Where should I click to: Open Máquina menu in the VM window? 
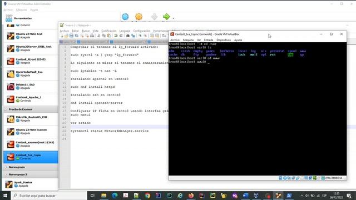pos(188,40)
